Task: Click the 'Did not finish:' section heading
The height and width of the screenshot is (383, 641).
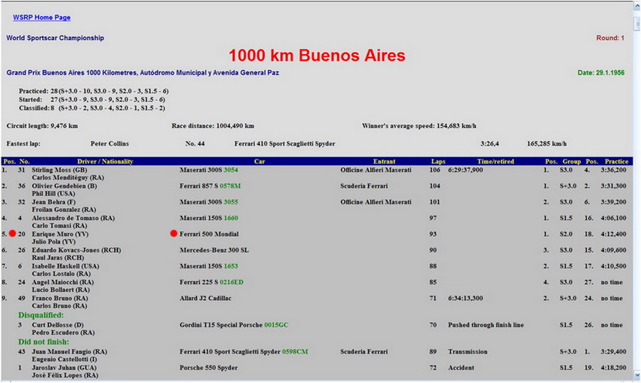Action: click(x=43, y=342)
